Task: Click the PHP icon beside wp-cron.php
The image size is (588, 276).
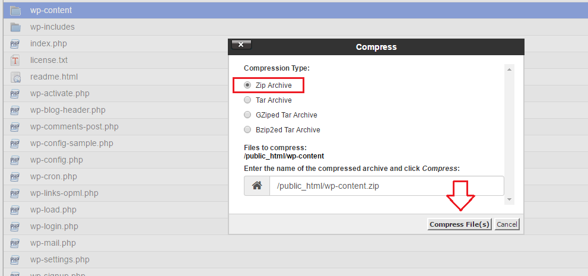Action: click(x=15, y=177)
